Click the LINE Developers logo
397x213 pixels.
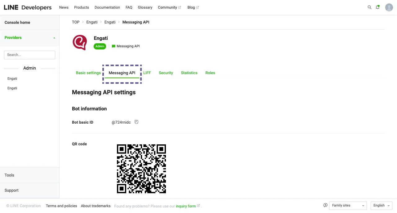point(28,7)
